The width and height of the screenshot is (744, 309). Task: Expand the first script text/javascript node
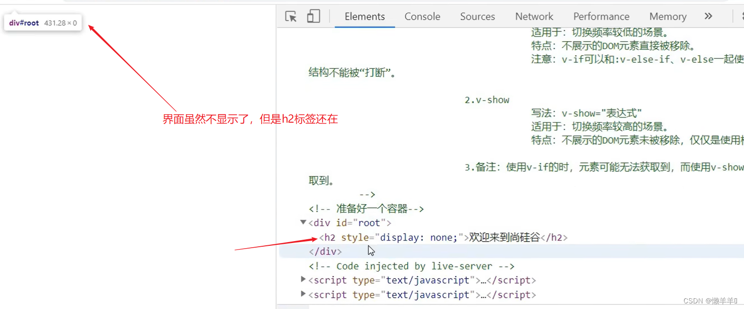[x=303, y=280]
